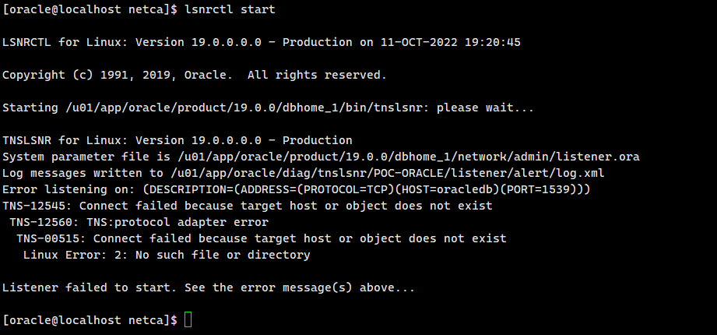Click the bottom [oracle@localhost netca]$ prompt
The width and height of the screenshot is (717, 335).
pos(90,320)
